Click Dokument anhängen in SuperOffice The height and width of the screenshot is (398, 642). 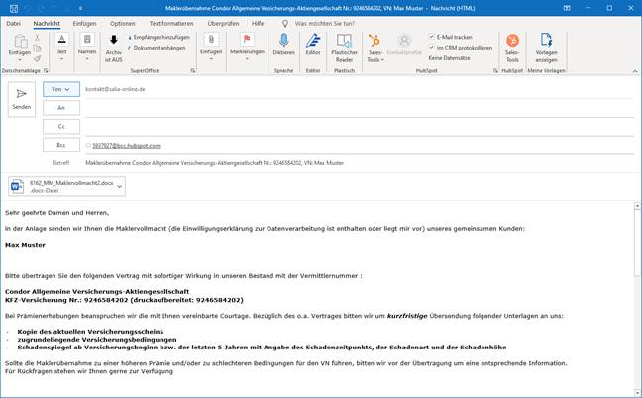pos(160,48)
